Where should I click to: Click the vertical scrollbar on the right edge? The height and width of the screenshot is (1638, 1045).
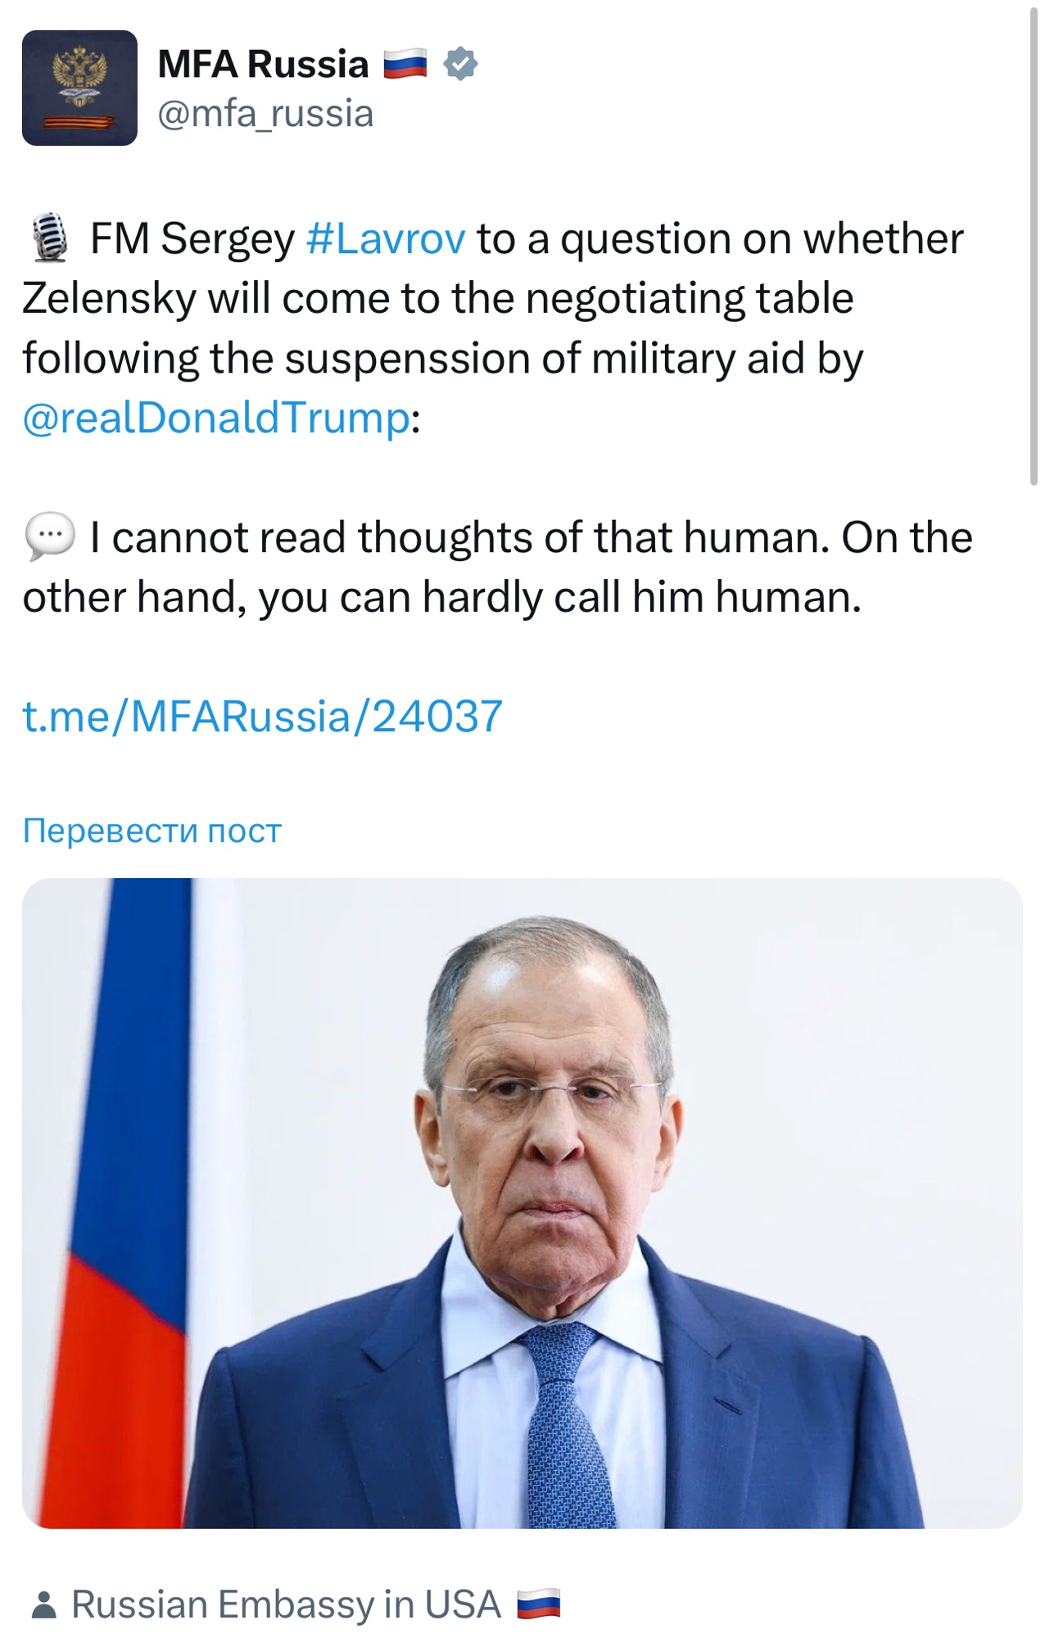(x=1034, y=246)
